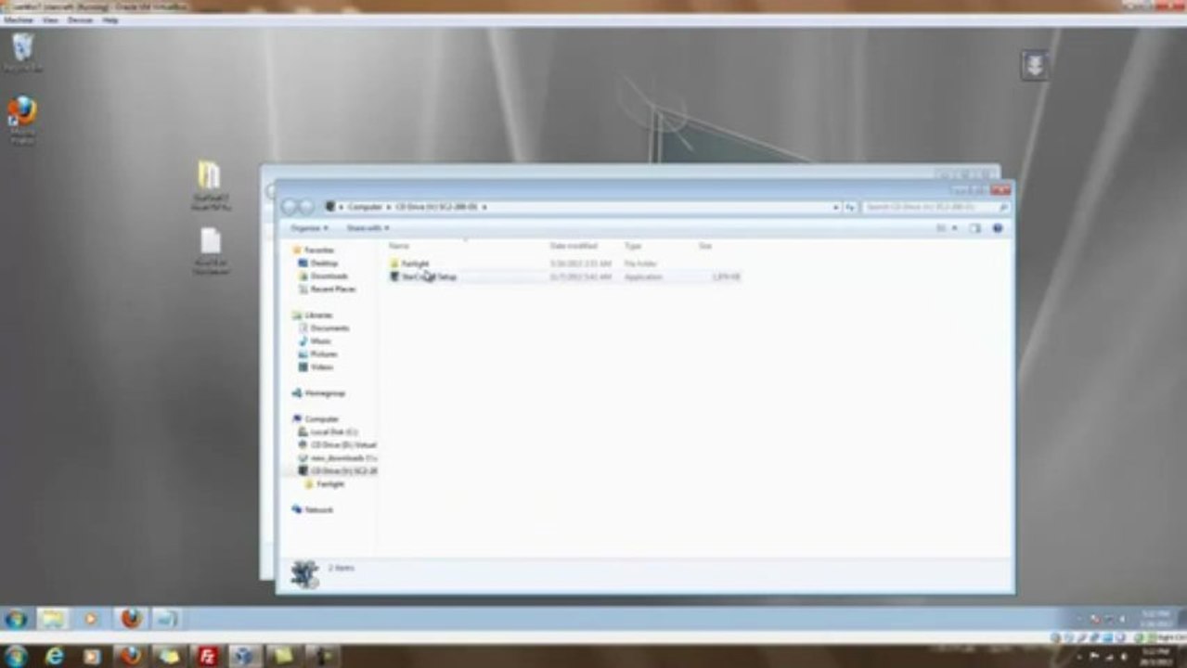Click the VirtualBox icon in the host taskbar

point(246,656)
